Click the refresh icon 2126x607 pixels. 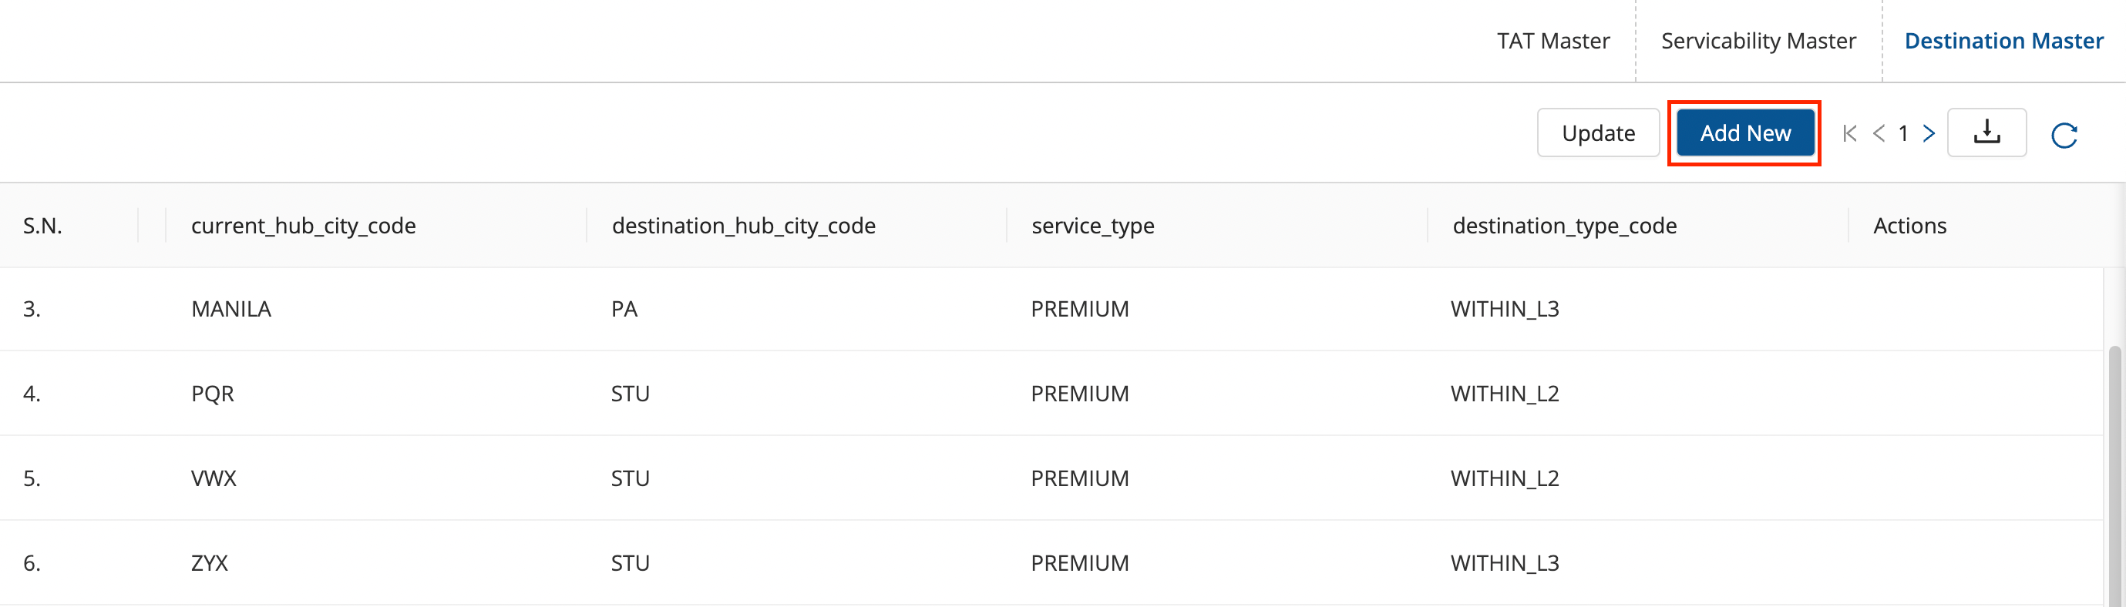[2064, 135]
